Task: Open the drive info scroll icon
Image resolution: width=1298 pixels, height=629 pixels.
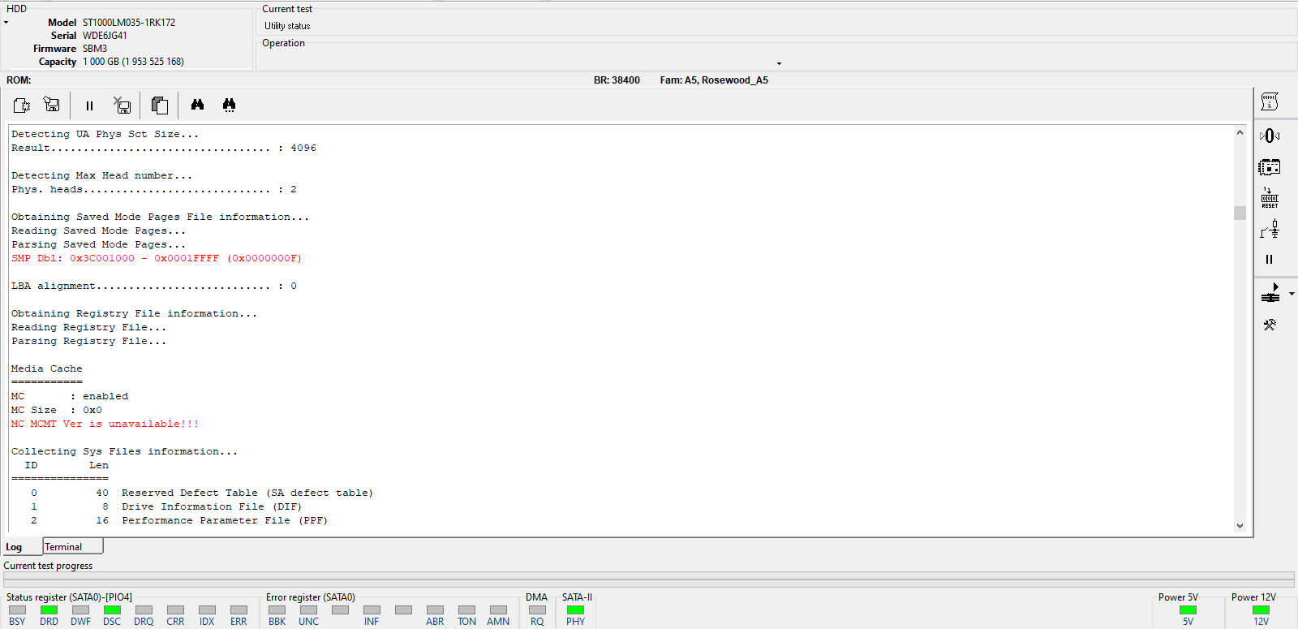Action: [x=1270, y=101]
